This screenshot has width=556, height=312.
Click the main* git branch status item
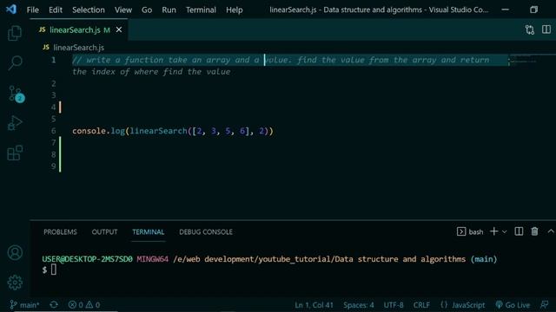(x=24, y=304)
